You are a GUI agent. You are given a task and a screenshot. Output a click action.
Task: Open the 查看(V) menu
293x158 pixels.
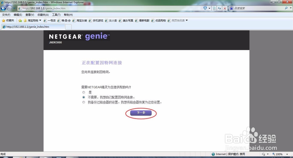tap(30, 15)
